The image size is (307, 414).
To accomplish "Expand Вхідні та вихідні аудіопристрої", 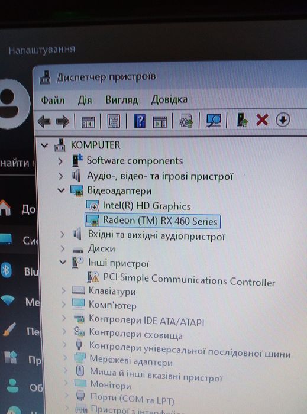I will click(62, 234).
